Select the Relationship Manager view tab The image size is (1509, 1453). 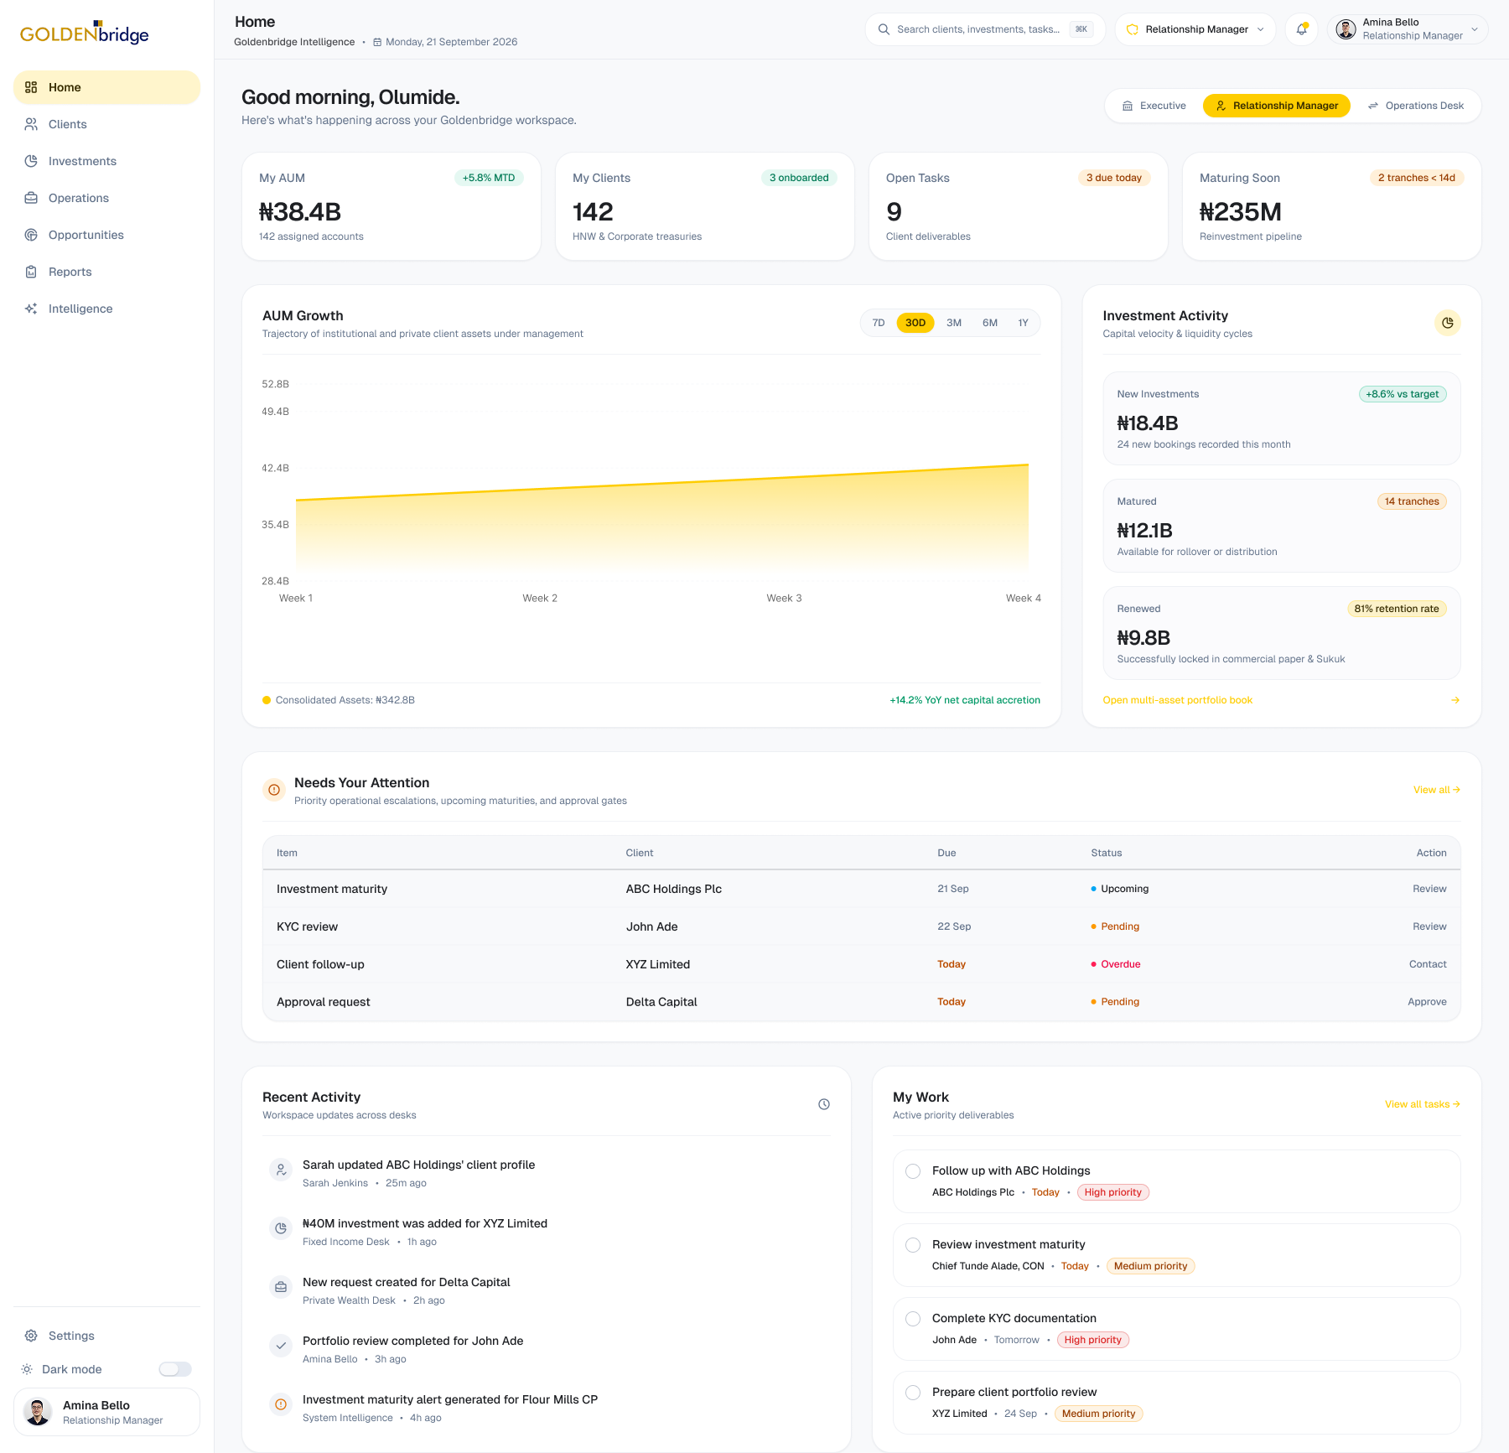(1277, 106)
